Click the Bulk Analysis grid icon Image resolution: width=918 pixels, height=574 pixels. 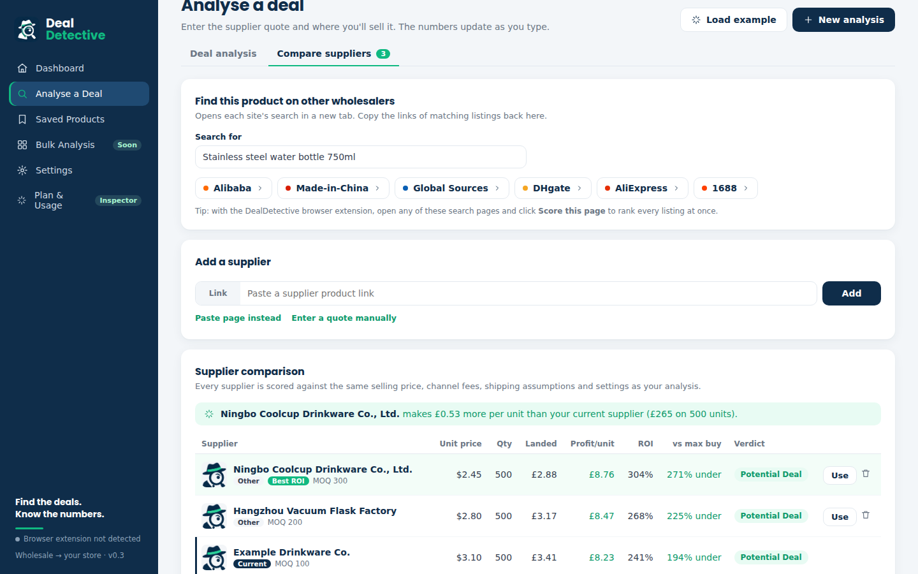[22, 145]
